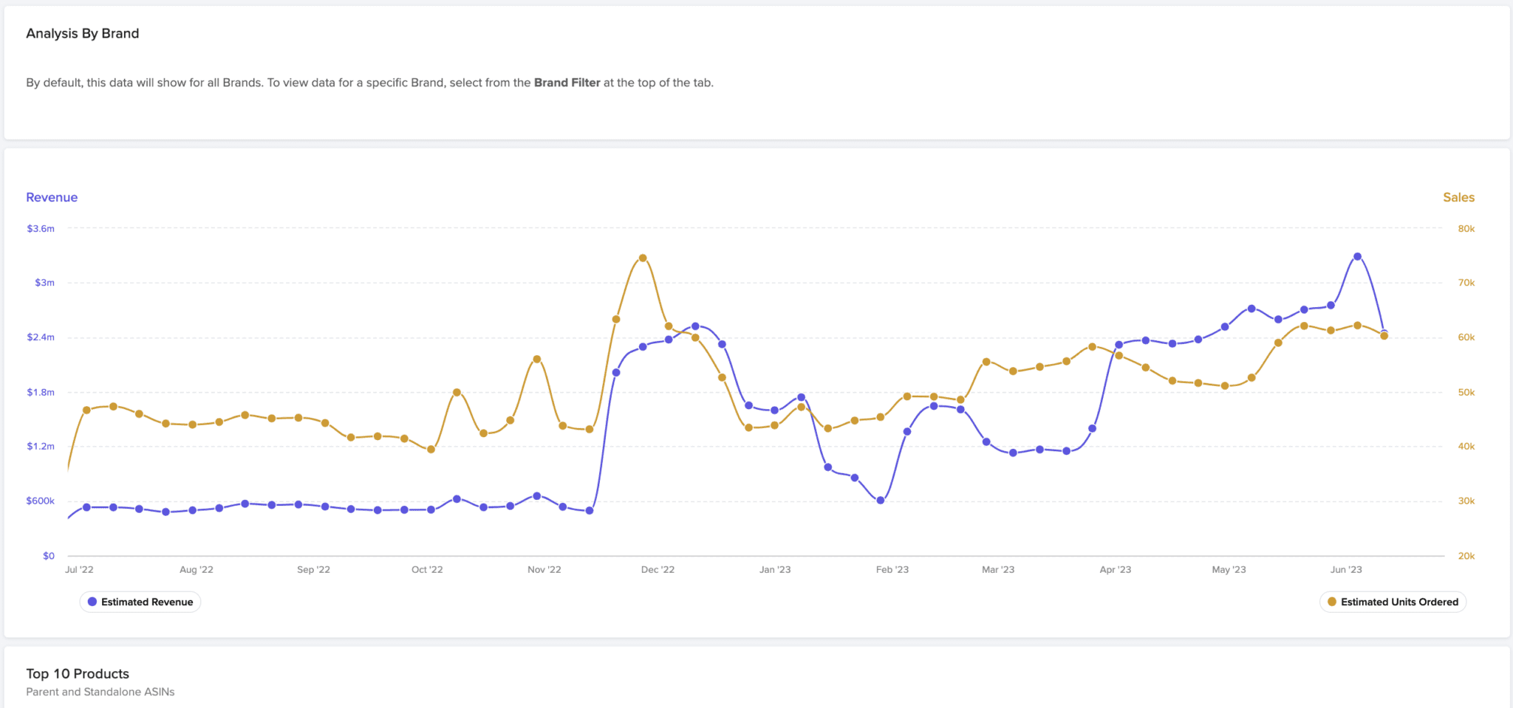Toggle visibility of the Revenue series label

[x=52, y=197]
